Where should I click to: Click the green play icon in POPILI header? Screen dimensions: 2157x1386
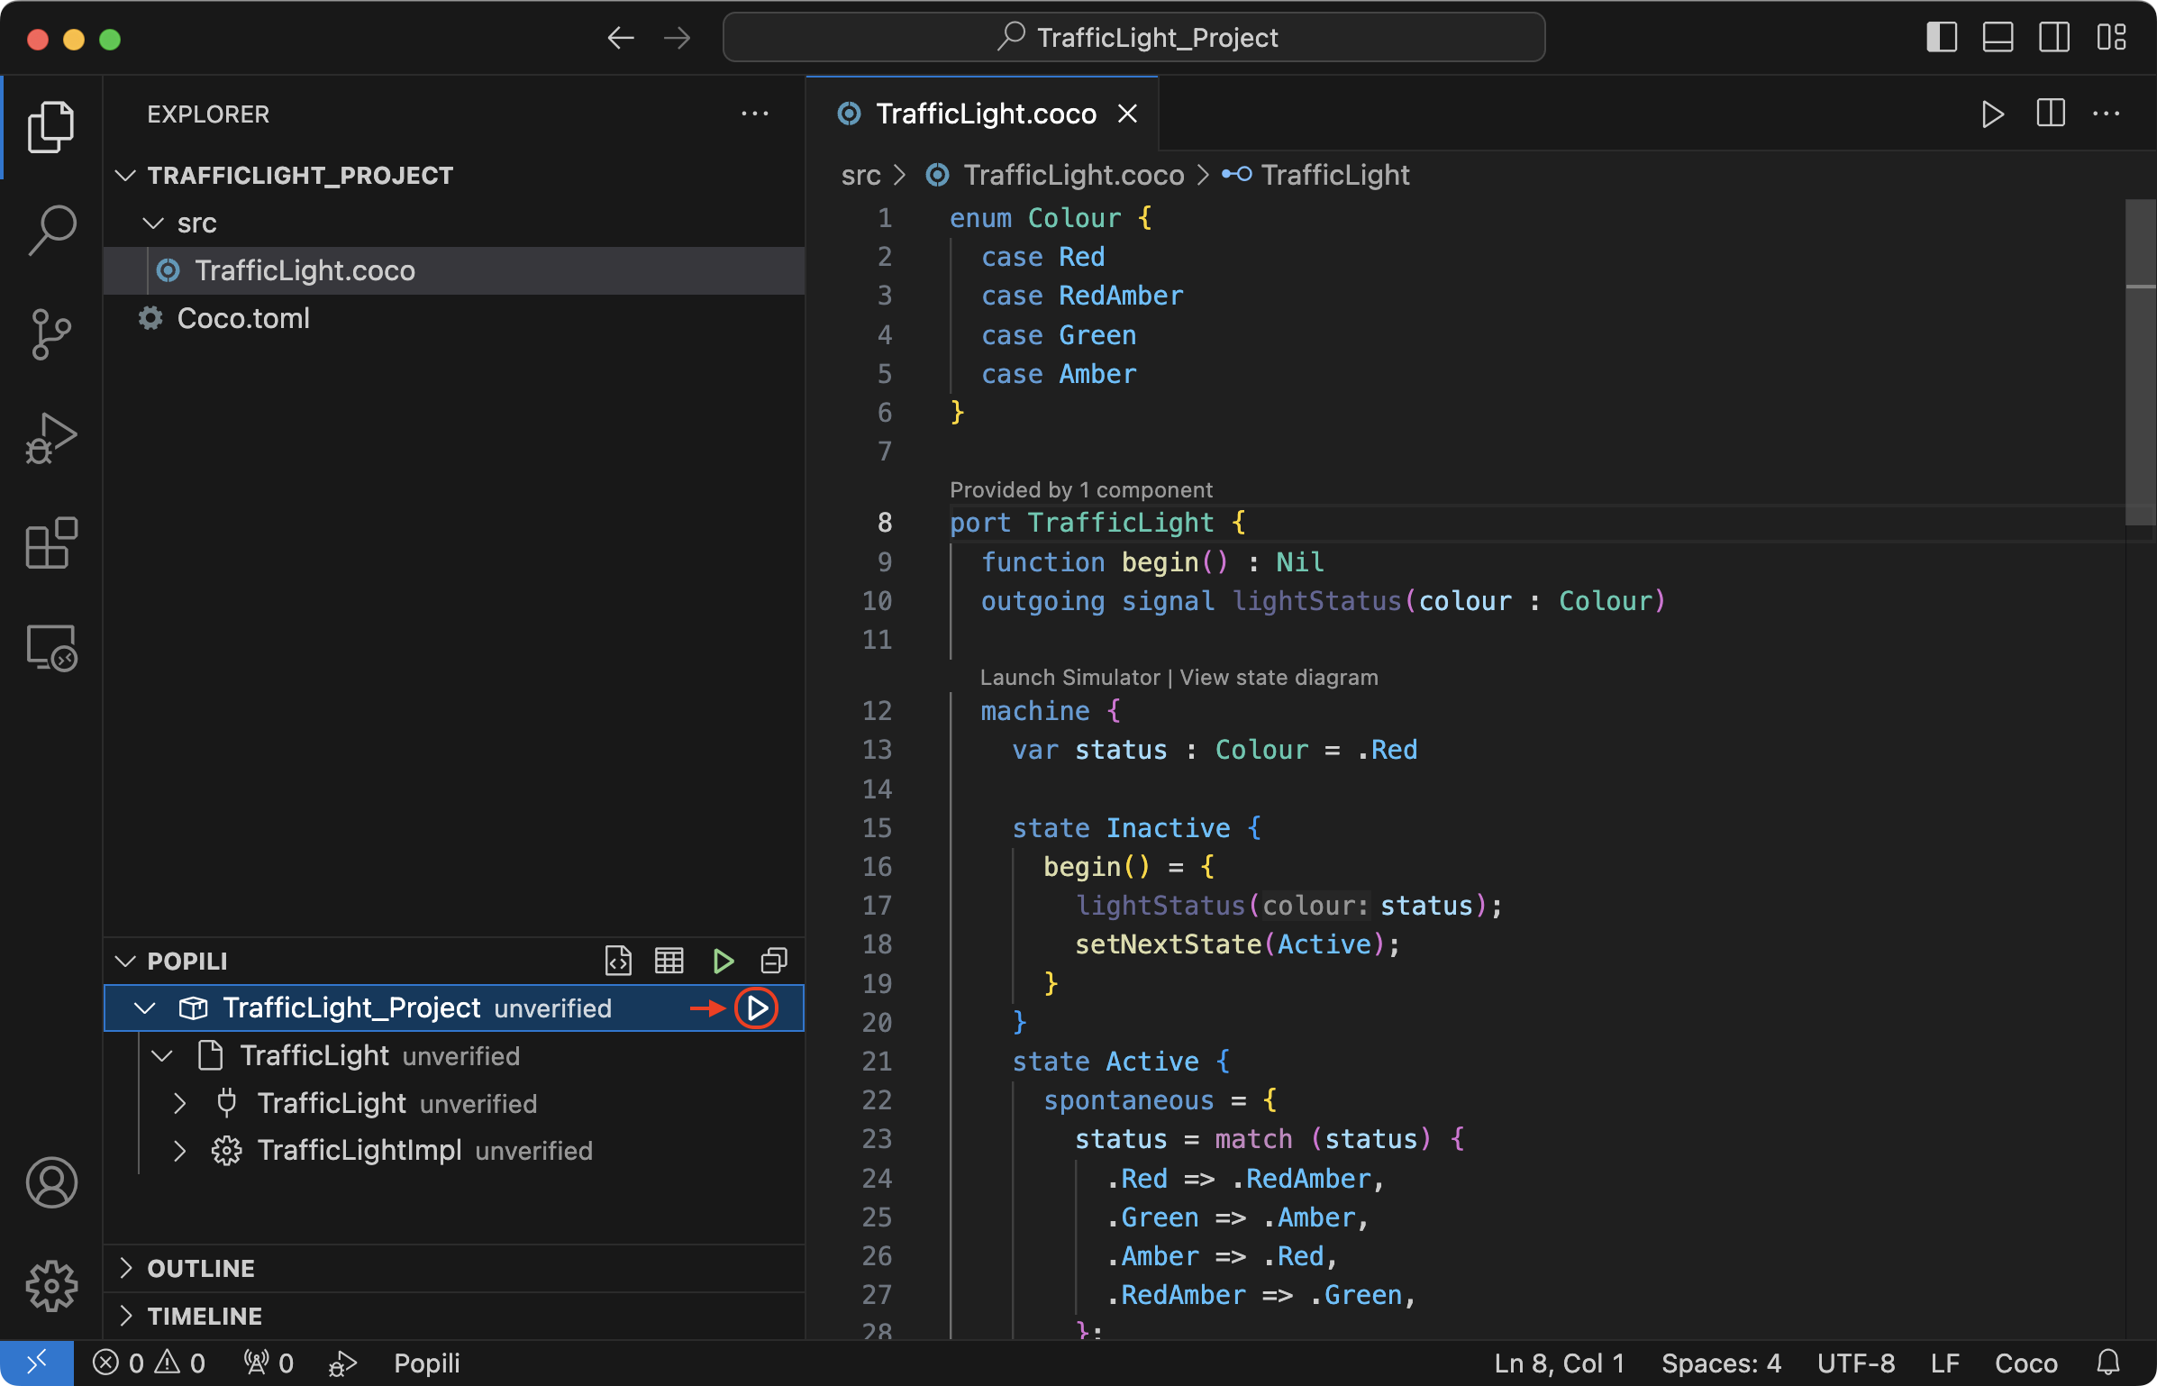[723, 961]
